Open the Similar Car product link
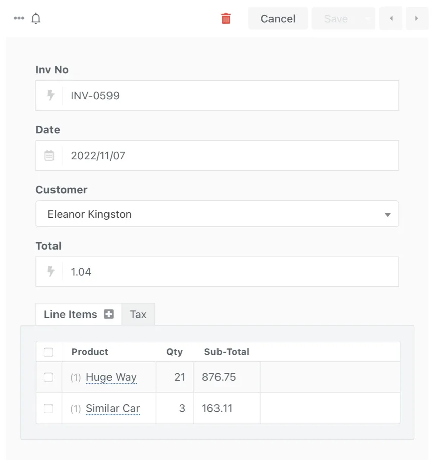The image size is (435, 460). coord(113,408)
